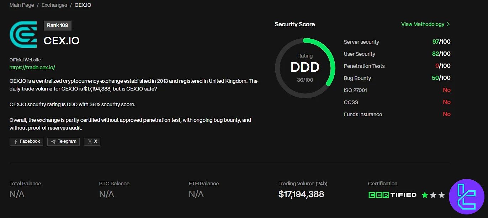The image size is (488, 218).
Task: Click the Security Score heading
Action: point(295,24)
